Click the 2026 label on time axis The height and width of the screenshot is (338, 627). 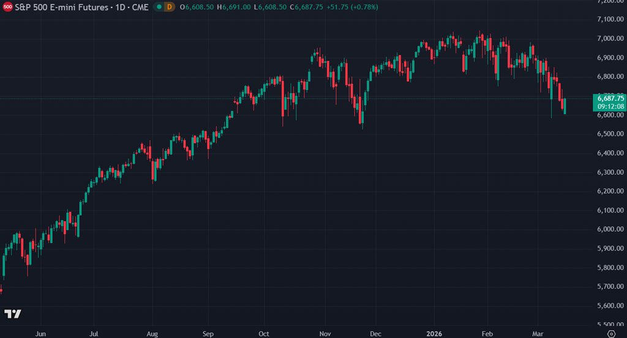434,334
